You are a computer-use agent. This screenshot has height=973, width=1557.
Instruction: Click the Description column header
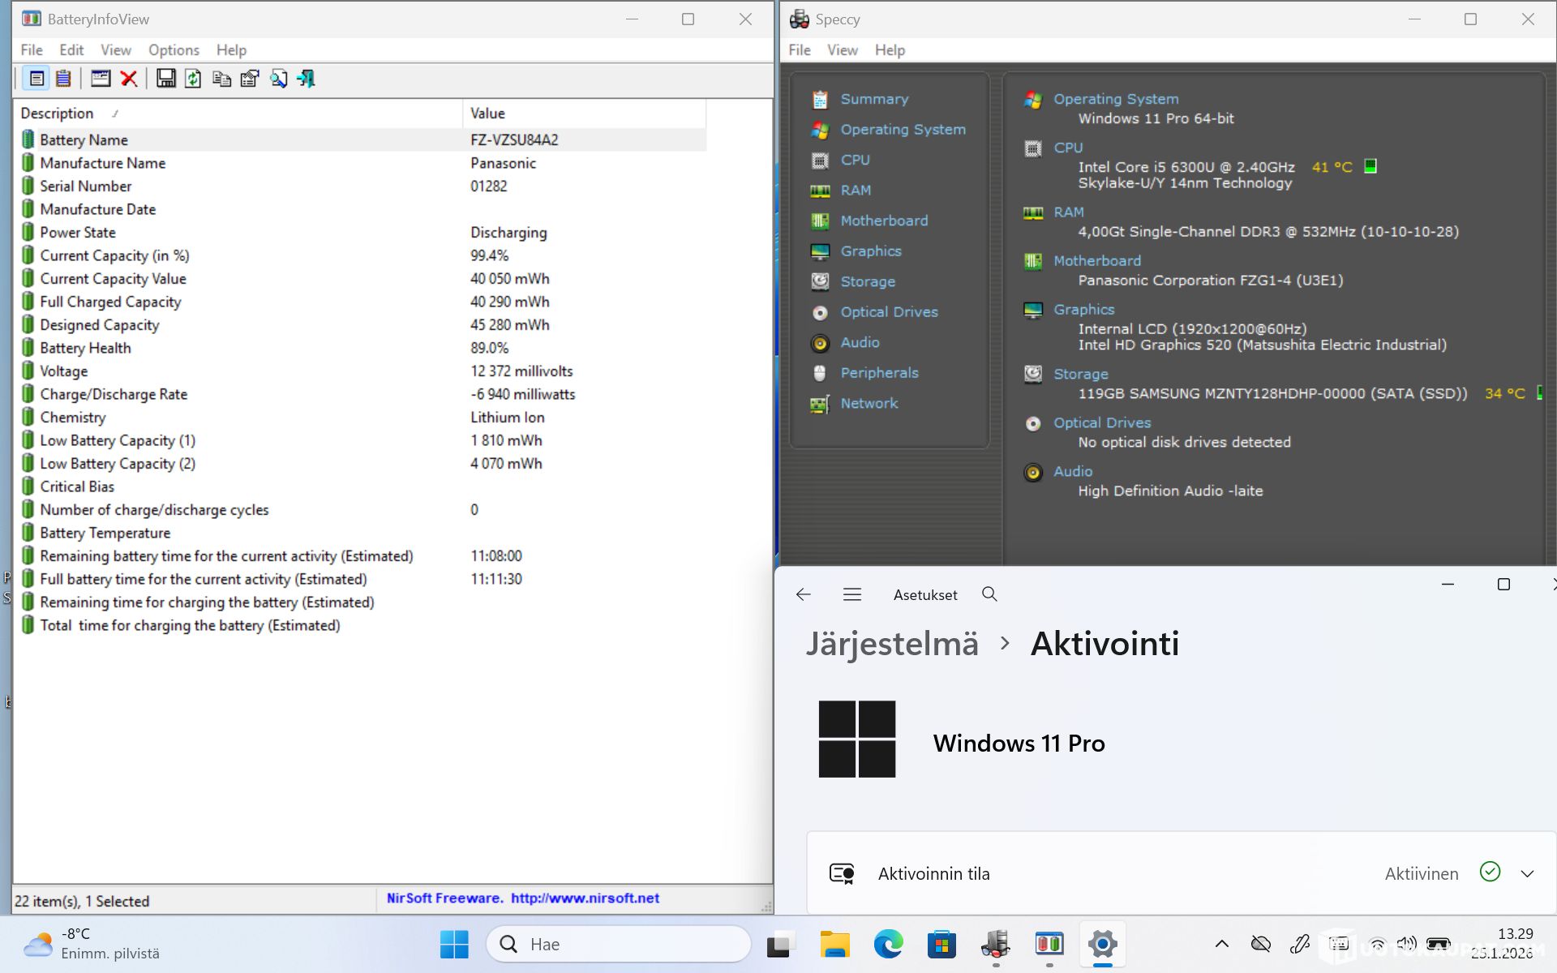(x=57, y=114)
